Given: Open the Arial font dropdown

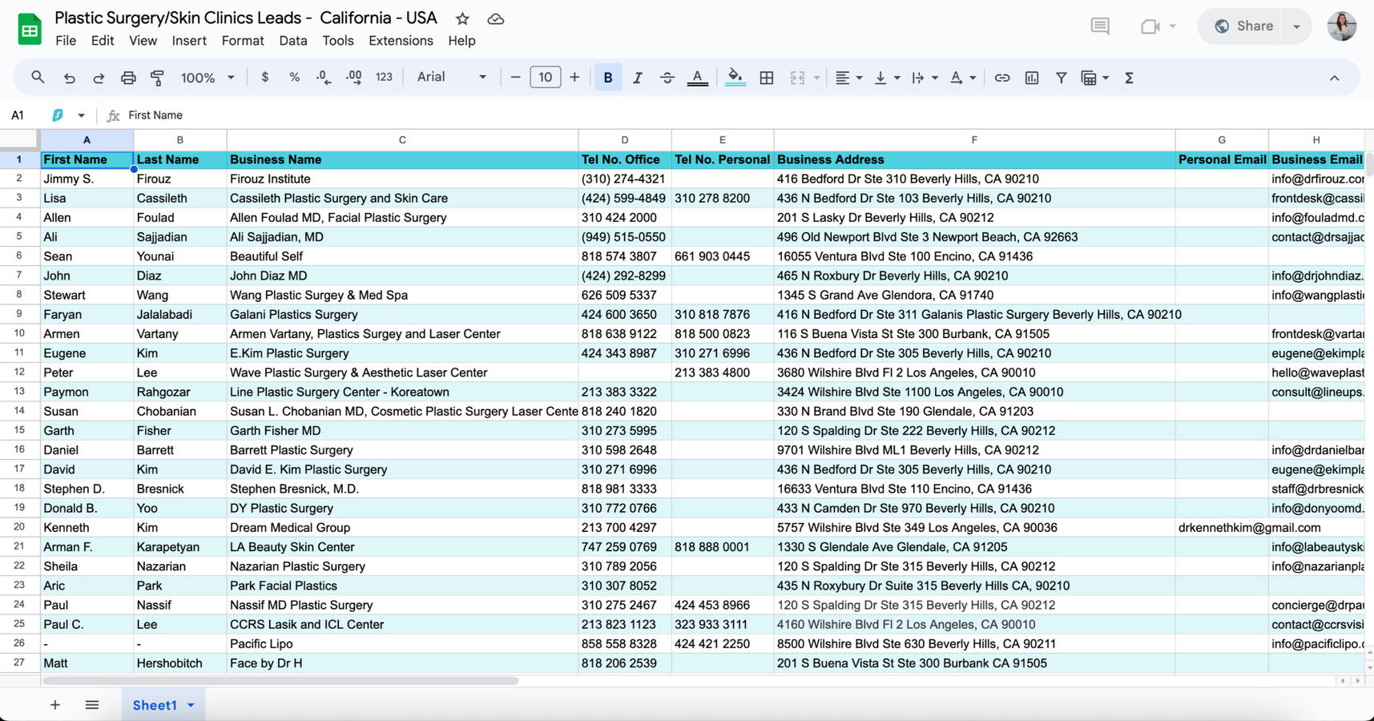Looking at the screenshot, I should point(451,77).
